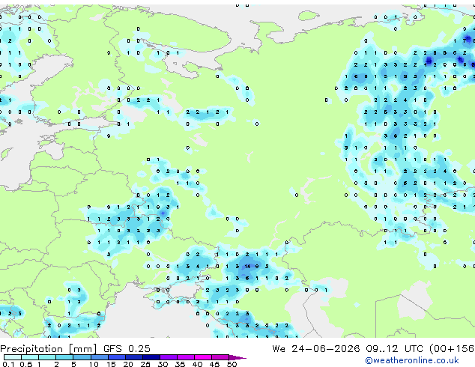The image size is (475, 367).
Task: Click the 5–10 mm legend swatch
Action: pos(82,357)
